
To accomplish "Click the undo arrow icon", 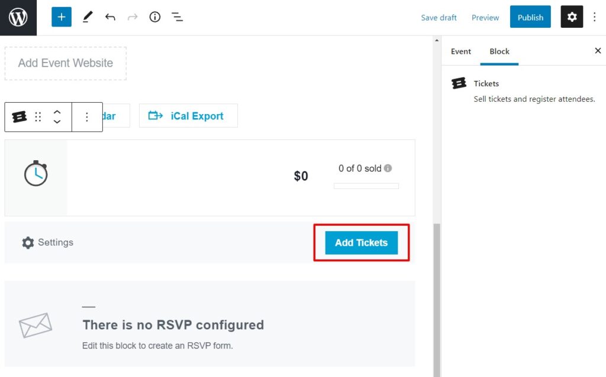I will (110, 17).
